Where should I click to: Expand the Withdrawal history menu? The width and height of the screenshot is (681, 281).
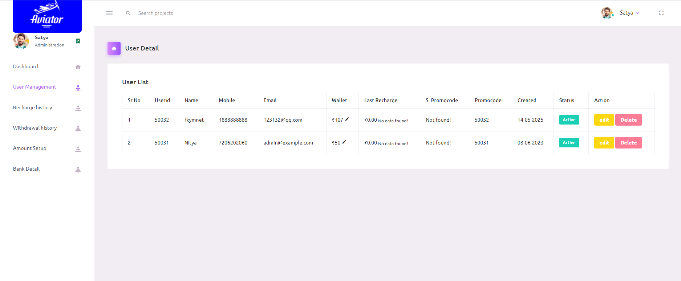(35, 128)
